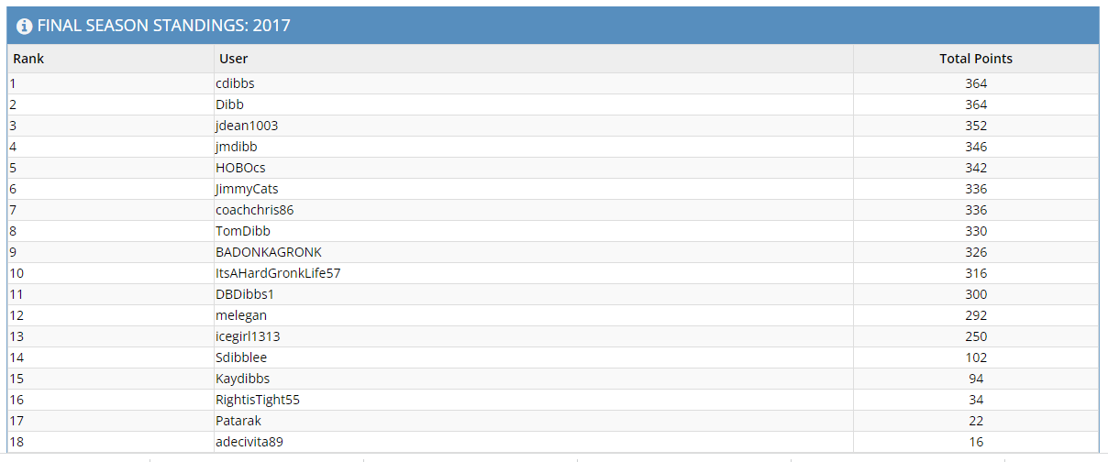Open coachchris86 user entry

254,210
